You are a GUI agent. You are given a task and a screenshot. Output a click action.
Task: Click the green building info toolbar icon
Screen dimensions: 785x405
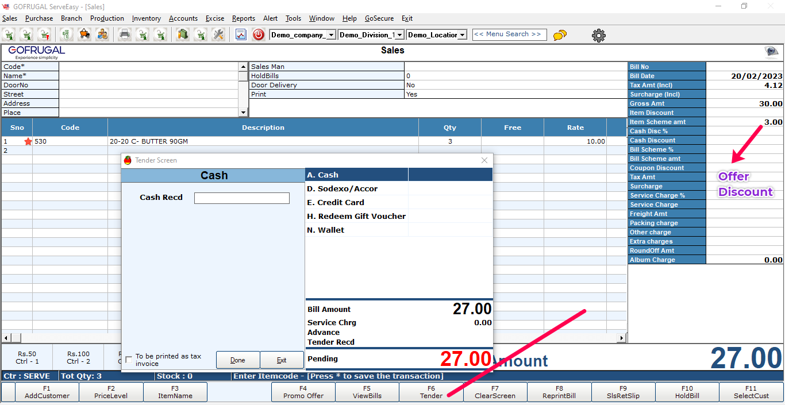[183, 34]
